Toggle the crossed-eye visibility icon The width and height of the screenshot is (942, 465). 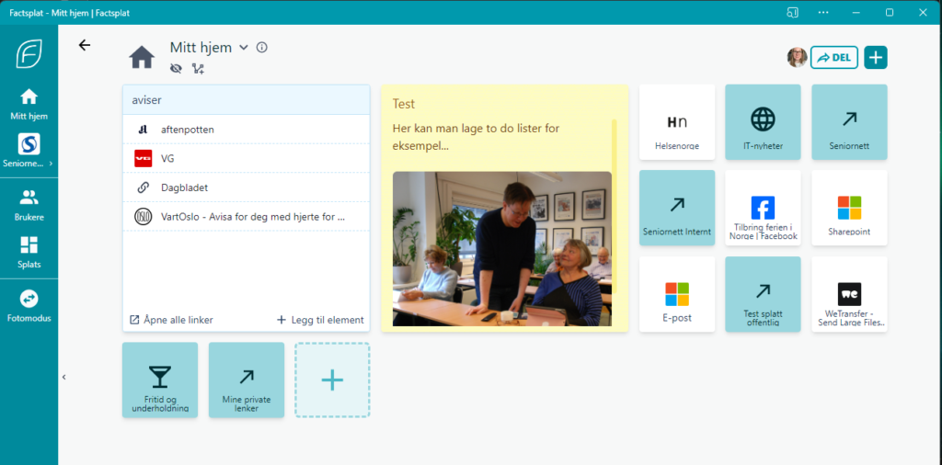coord(177,68)
